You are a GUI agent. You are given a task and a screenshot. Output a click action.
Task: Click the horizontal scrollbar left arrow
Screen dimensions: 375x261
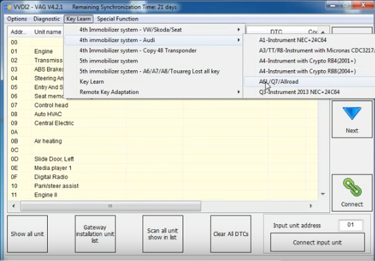[x=14, y=206]
